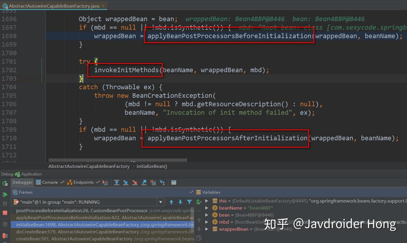Open the thread selector dropdown showing main@1

[160, 202]
